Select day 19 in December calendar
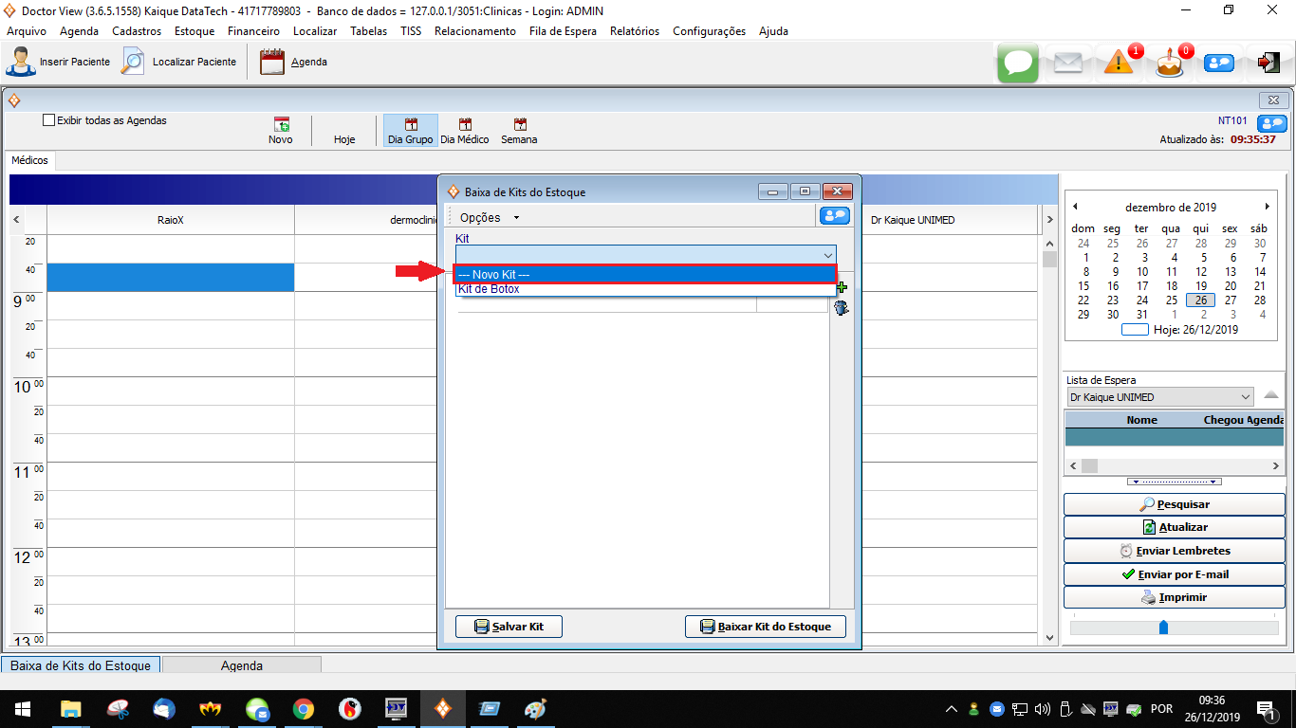 pos(1200,286)
